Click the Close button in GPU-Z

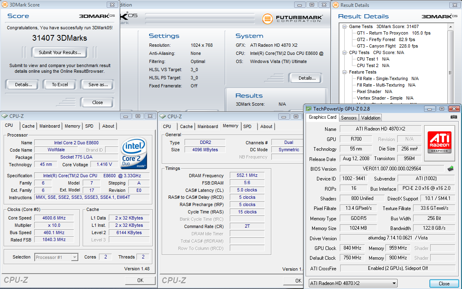[444, 283]
